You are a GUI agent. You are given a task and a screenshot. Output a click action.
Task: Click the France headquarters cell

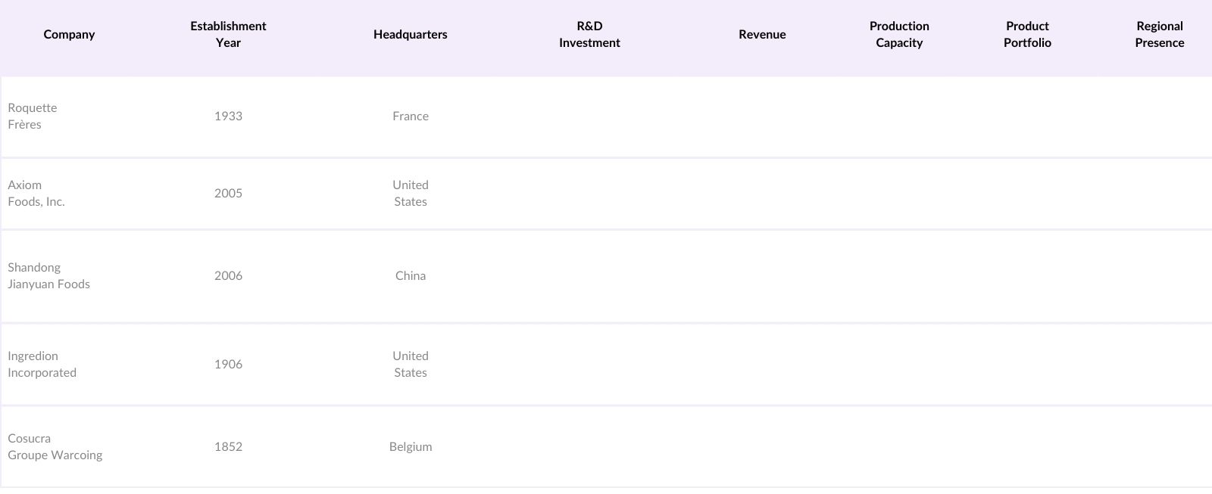pyautogui.click(x=411, y=117)
